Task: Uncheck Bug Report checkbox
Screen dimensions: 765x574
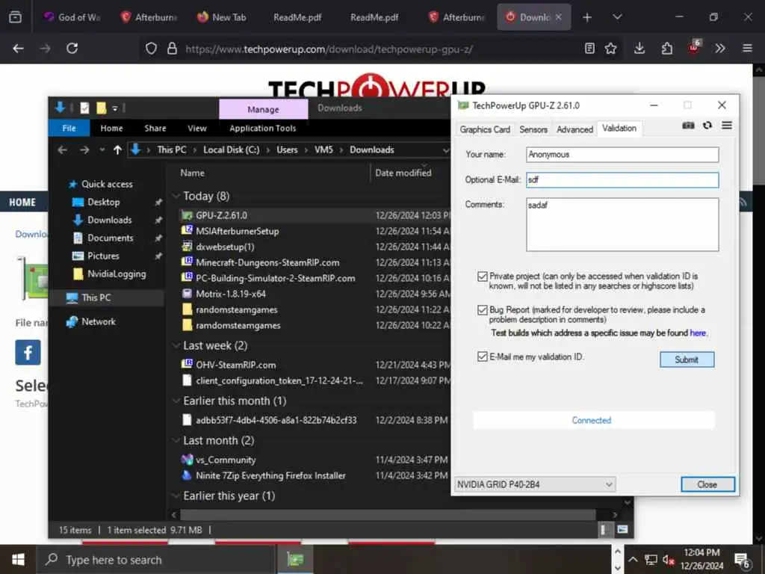Action: coord(483,310)
